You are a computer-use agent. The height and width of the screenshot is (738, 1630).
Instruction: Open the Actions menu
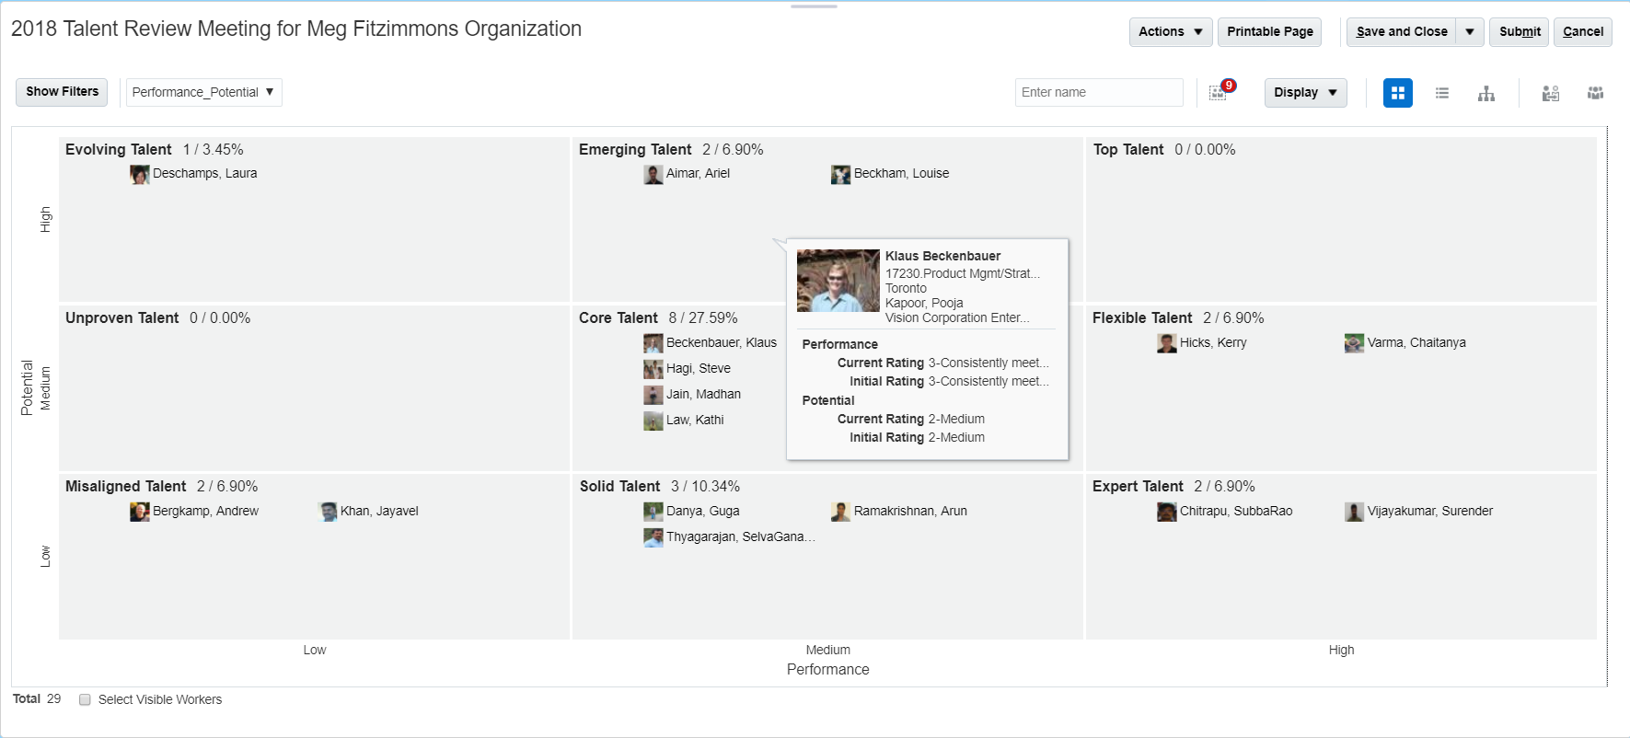pyautogui.click(x=1171, y=31)
